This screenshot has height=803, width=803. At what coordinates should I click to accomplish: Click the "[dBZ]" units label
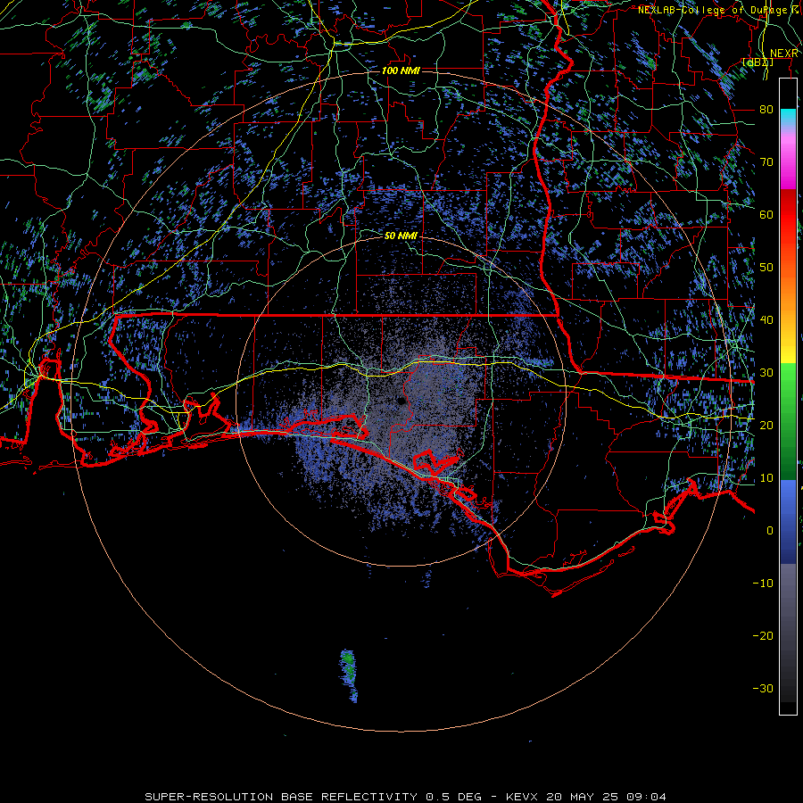click(757, 62)
